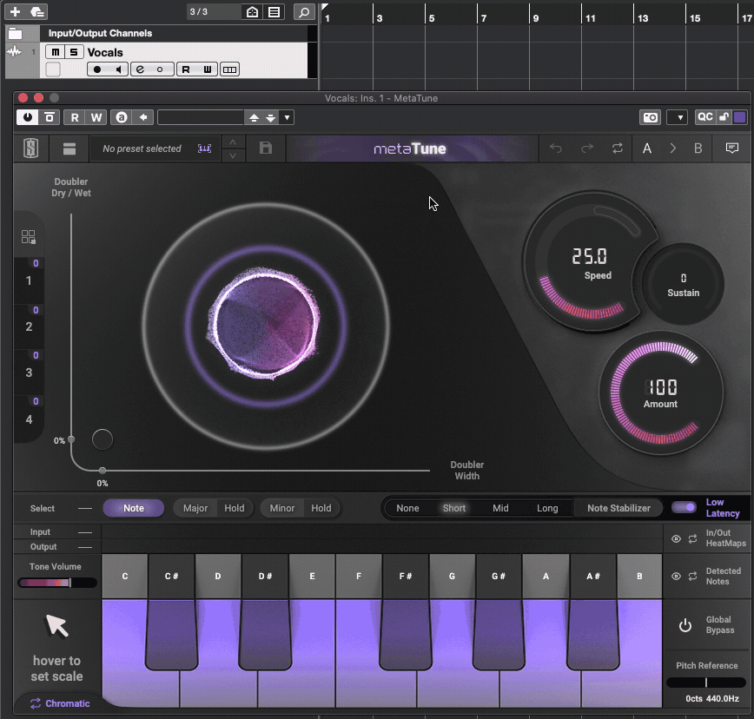Solo the Vocals track

[74, 52]
